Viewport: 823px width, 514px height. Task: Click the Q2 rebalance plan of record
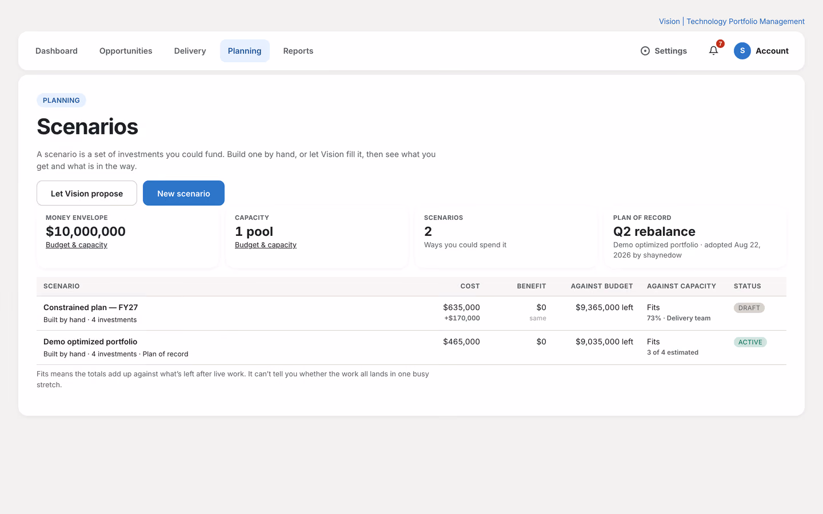pos(654,231)
